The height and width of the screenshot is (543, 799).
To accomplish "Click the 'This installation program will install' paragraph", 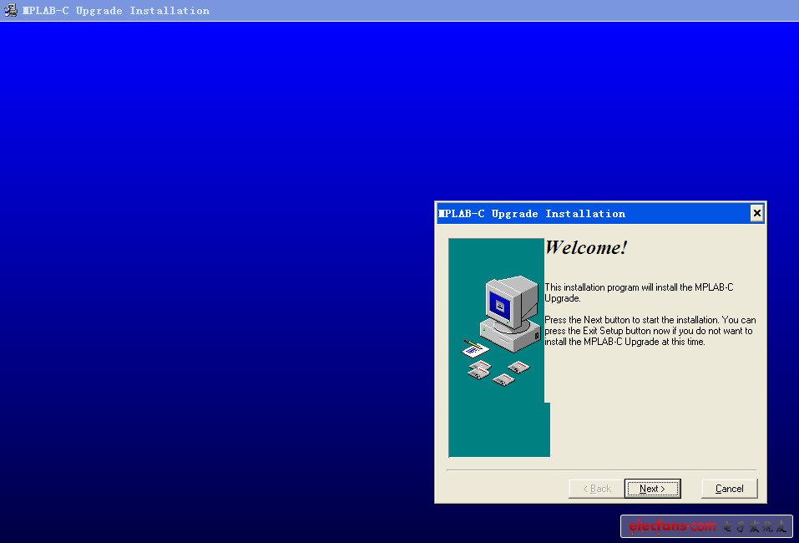I will pyautogui.click(x=639, y=292).
